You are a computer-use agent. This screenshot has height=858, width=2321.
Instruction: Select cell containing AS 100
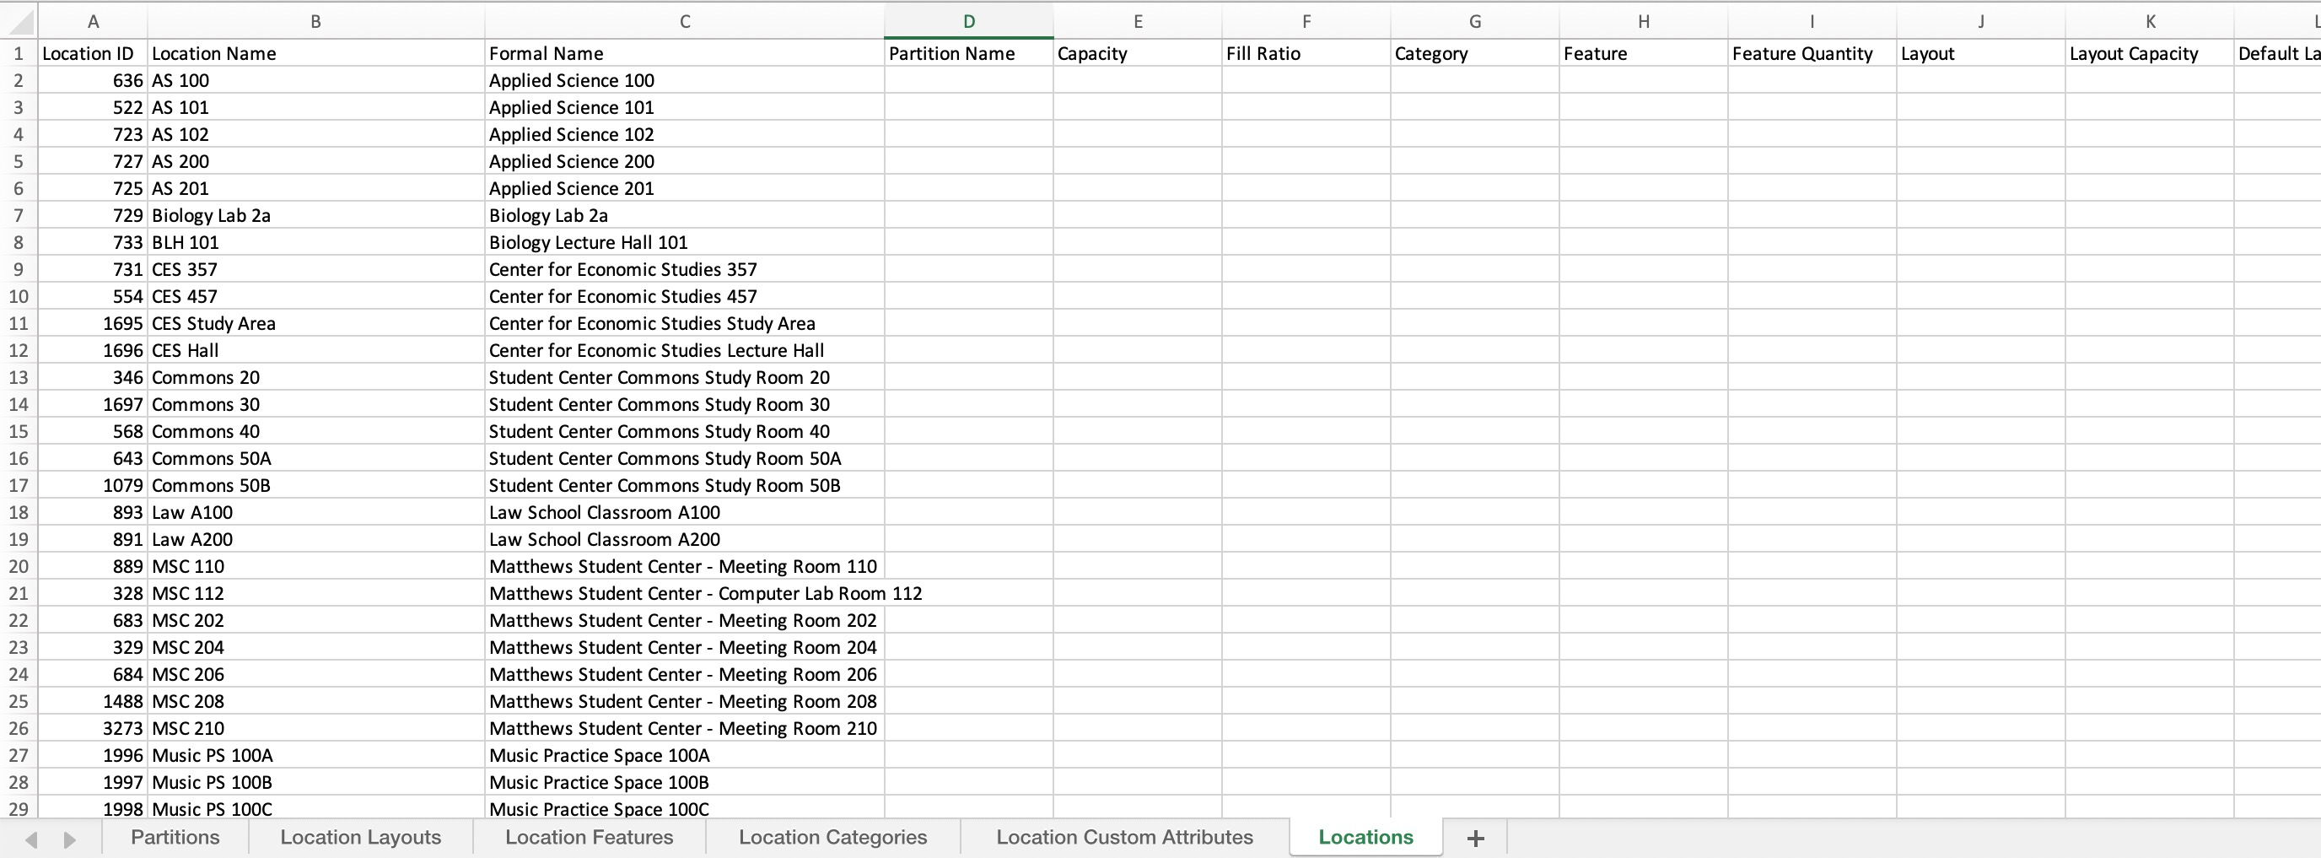tap(316, 80)
